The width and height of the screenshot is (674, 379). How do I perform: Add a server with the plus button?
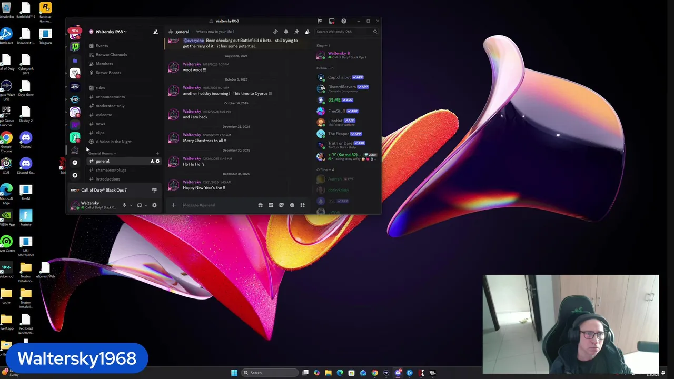point(75,163)
